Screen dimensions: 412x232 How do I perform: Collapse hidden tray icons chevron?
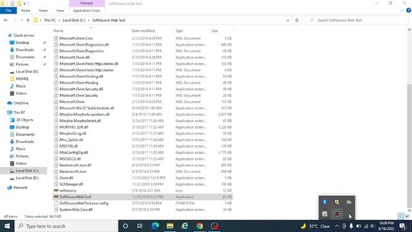337,226
